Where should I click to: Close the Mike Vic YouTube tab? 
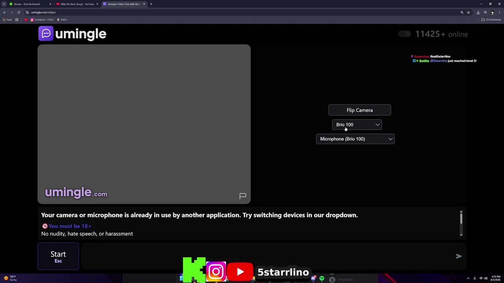point(97,4)
